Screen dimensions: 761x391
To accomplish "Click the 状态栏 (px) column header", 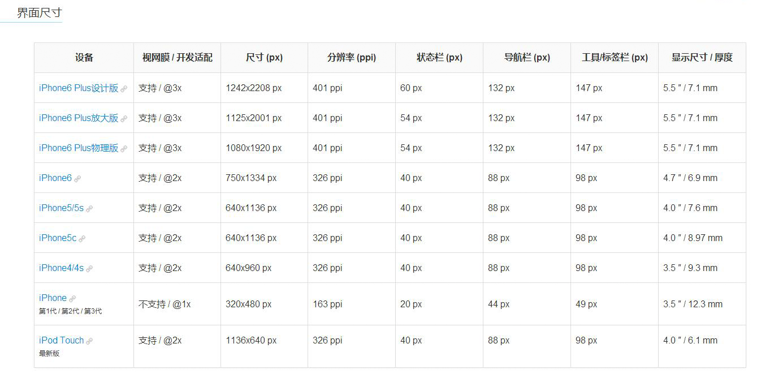I will [x=439, y=58].
